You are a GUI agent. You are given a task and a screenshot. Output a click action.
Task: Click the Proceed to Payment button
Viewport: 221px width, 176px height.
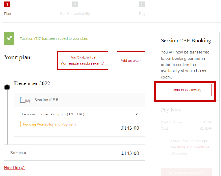tap(186, 172)
